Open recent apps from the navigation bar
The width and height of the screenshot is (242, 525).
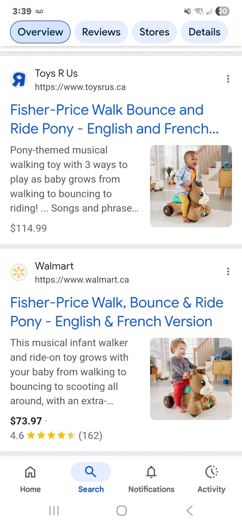click(54, 511)
